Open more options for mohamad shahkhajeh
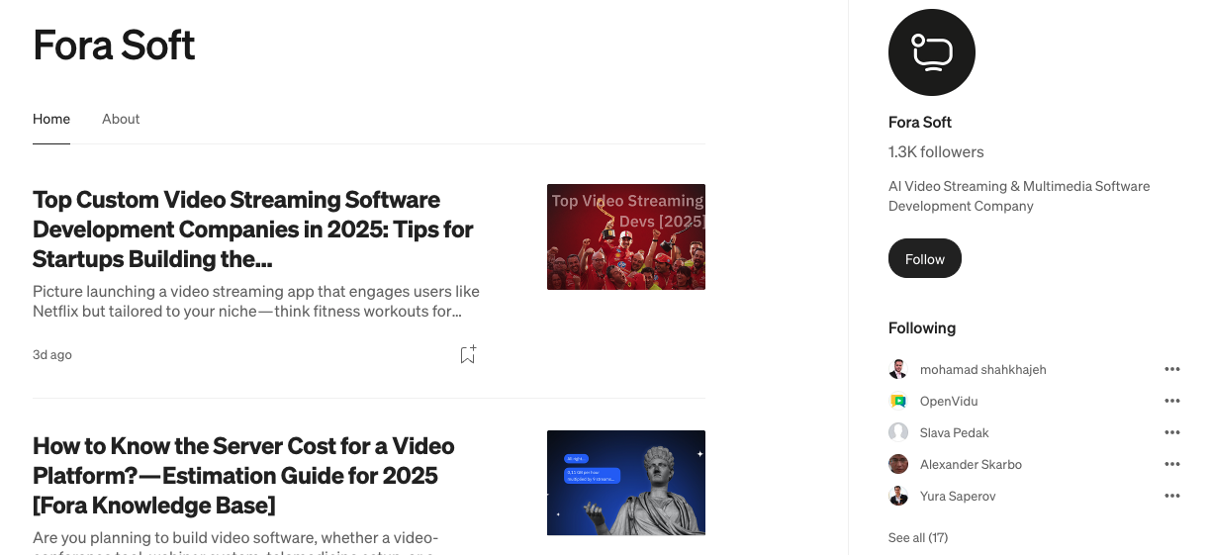1210x555 pixels. (x=1172, y=369)
